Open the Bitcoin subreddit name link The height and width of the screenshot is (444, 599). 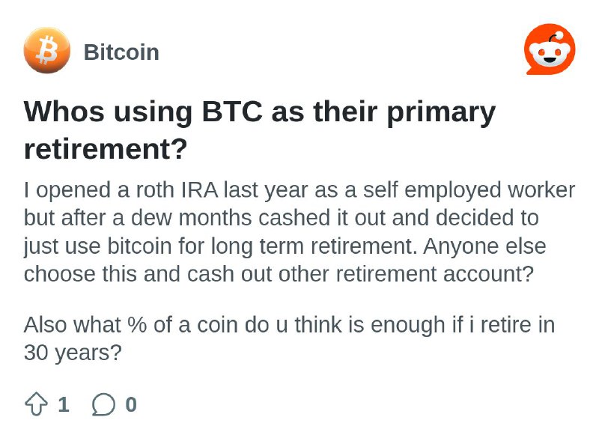[121, 52]
